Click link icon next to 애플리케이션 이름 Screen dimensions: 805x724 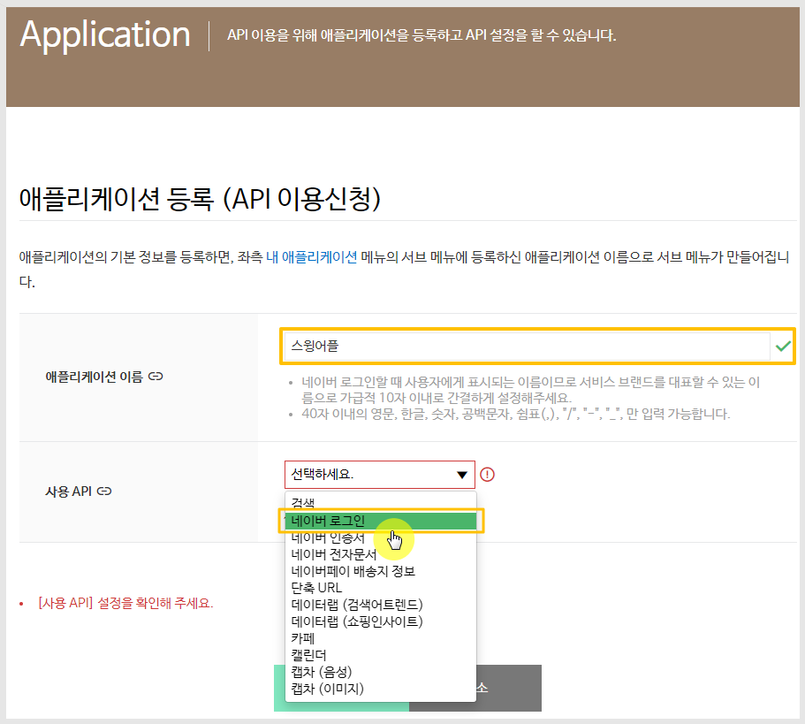tap(156, 377)
